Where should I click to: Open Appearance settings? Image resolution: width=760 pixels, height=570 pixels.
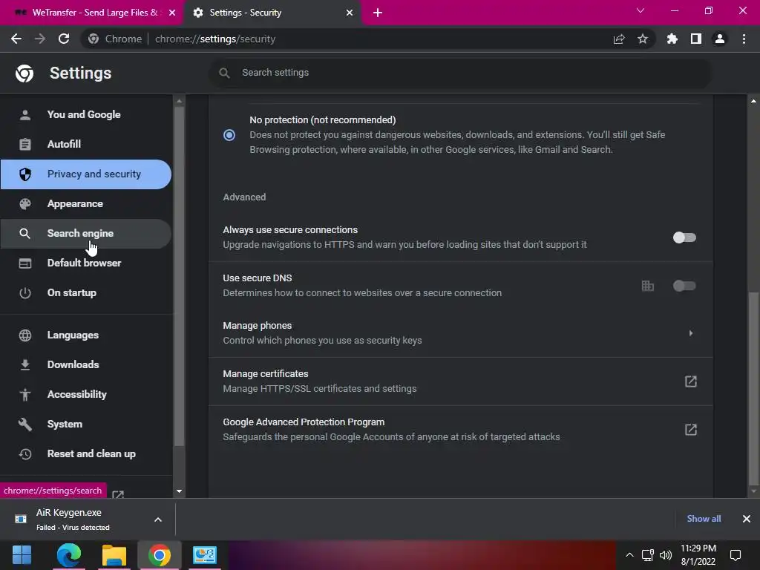86,204
